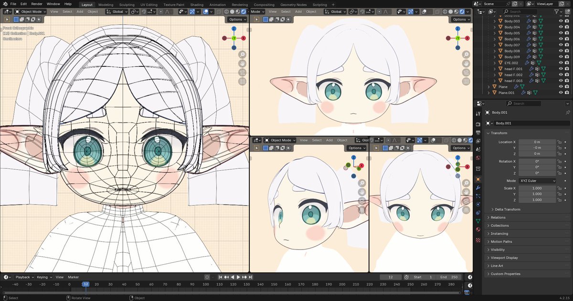Image resolution: width=573 pixels, height=301 pixels.
Task: Open the Object properties tab icon
Action: pos(478,179)
